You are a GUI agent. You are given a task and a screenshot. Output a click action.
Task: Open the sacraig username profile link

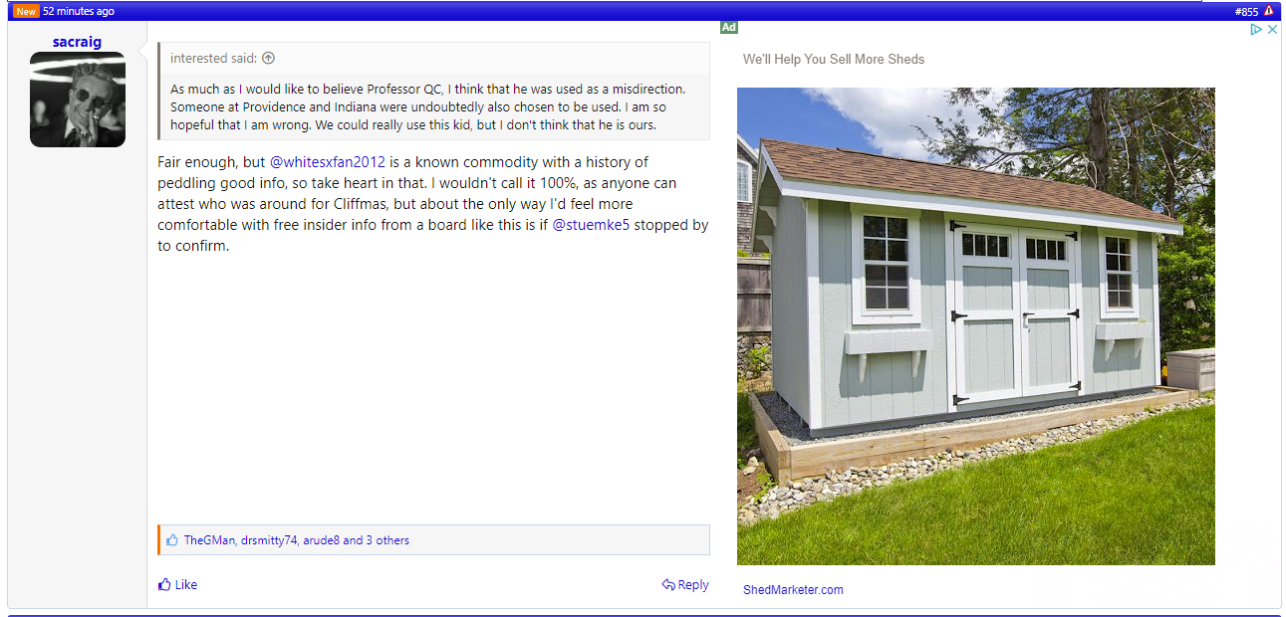point(77,42)
